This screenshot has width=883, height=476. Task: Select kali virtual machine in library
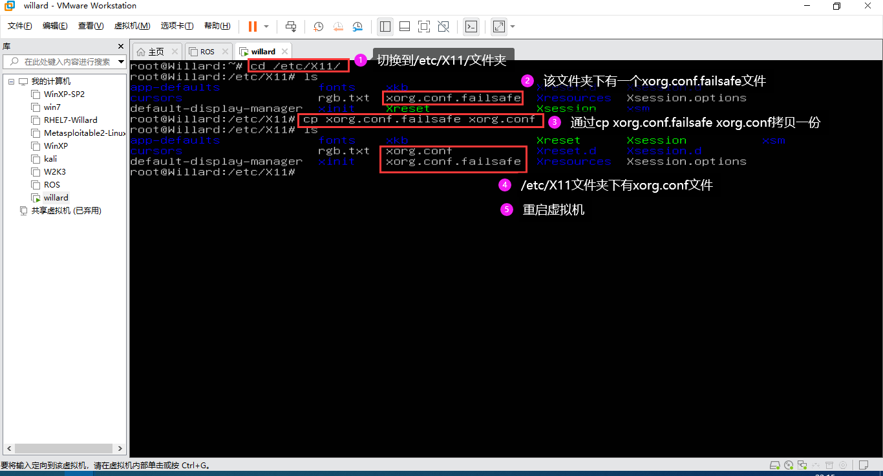(x=50, y=159)
